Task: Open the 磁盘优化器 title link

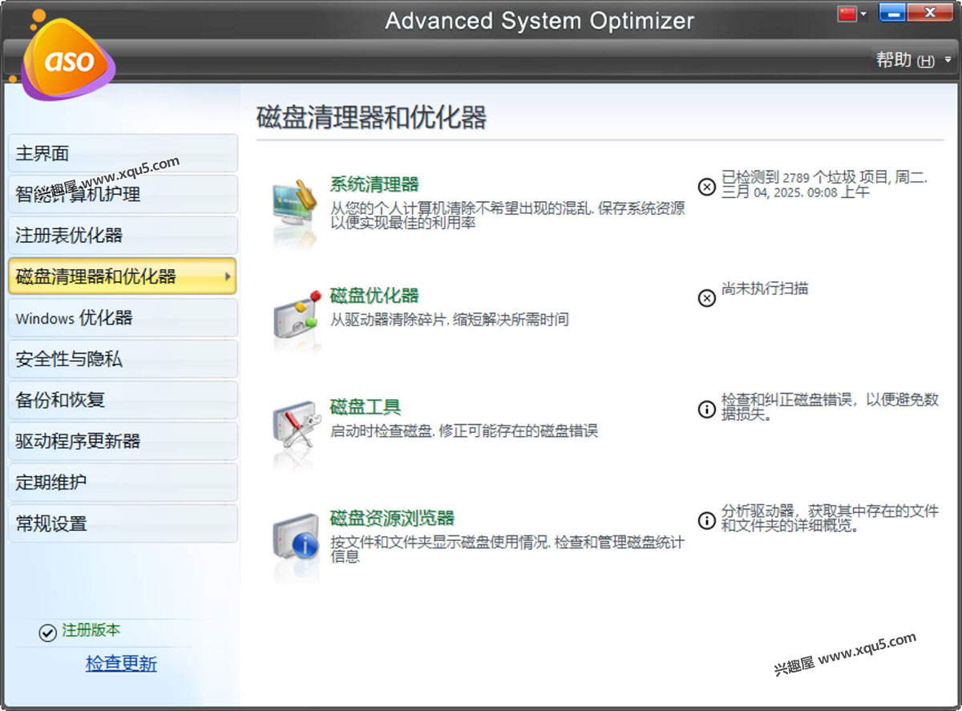Action: pos(374,295)
